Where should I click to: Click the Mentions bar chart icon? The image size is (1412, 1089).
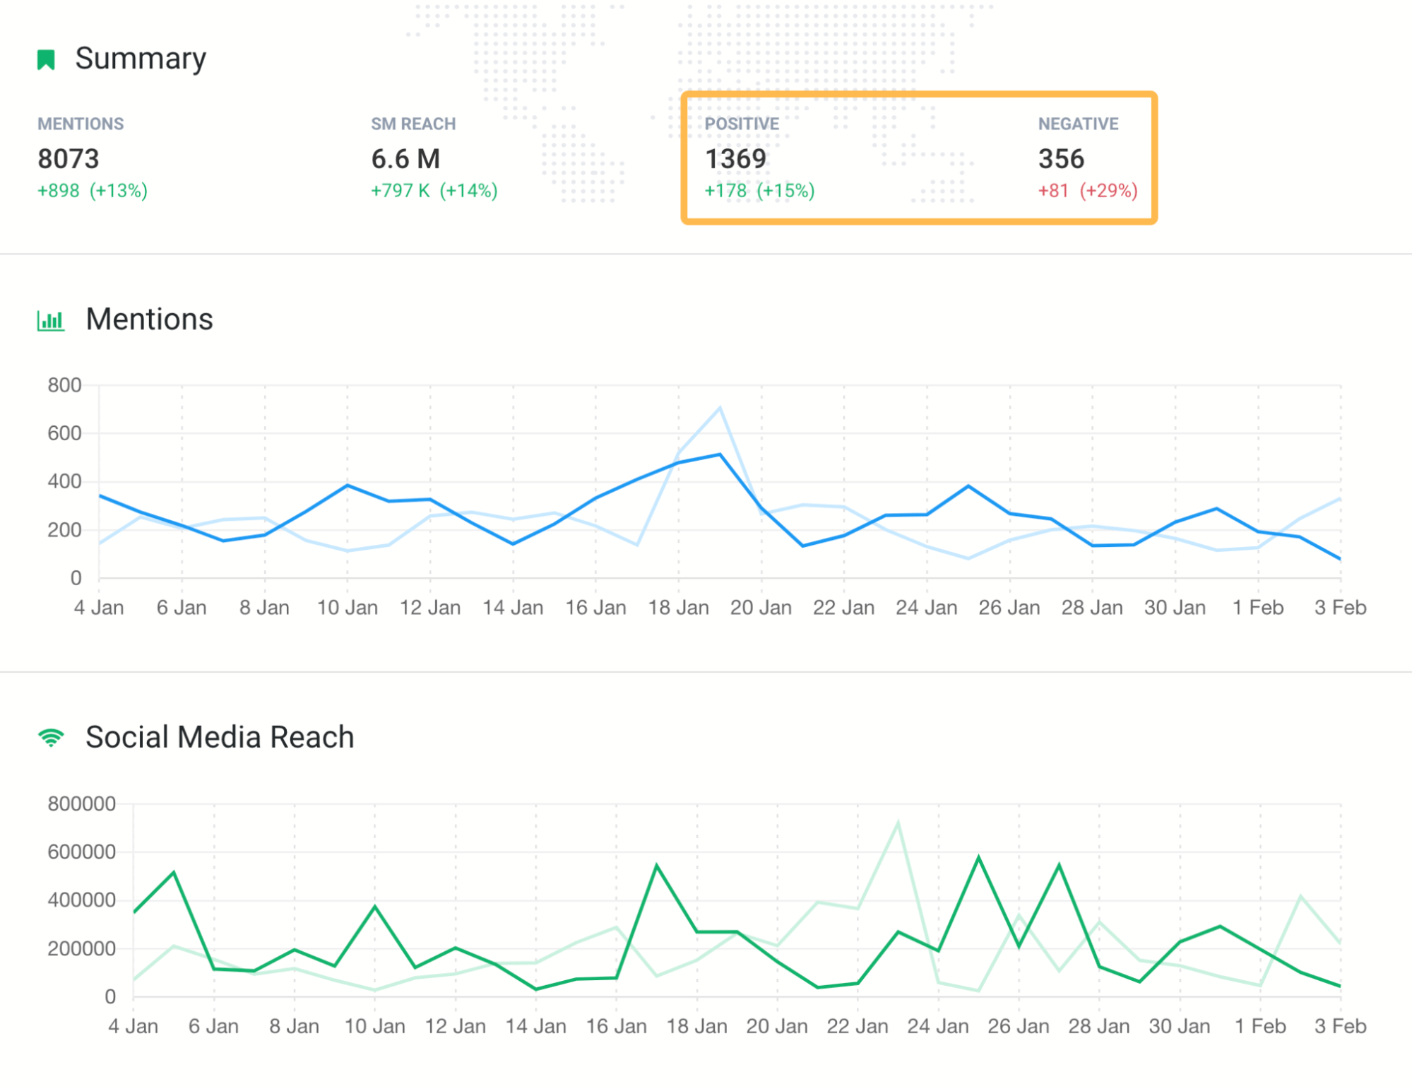click(51, 321)
